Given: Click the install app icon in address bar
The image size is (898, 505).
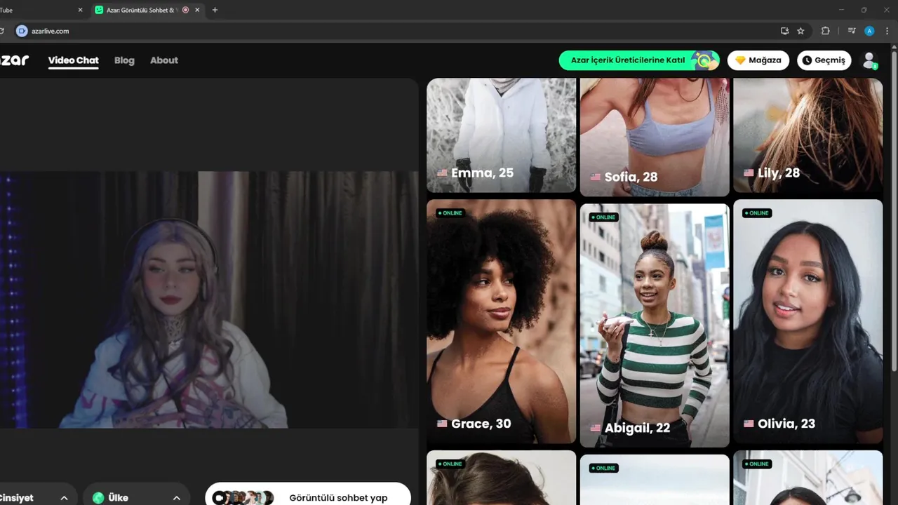Looking at the screenshot, I should click(784, 31).
